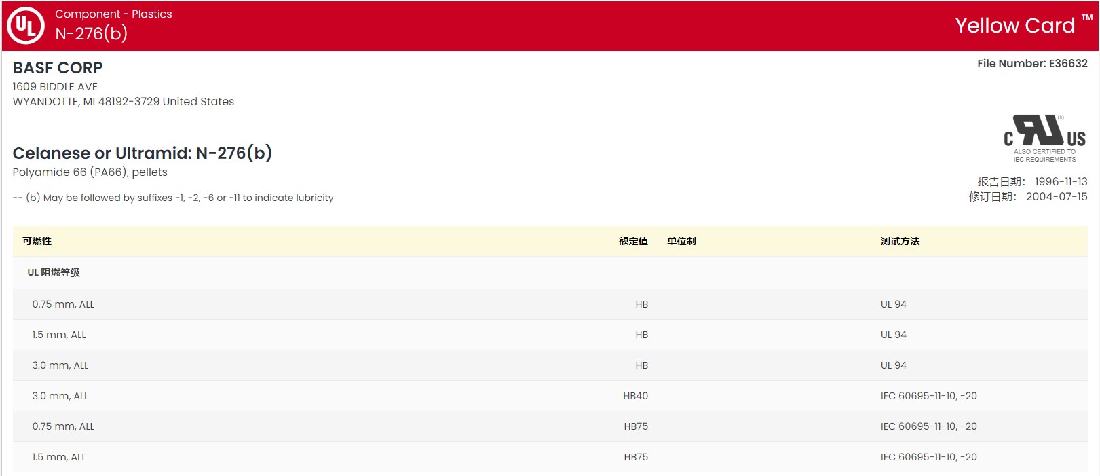Select UL 94 in the 3.0 mm row
Screen dimensions: 1100x476
[894, 365]
